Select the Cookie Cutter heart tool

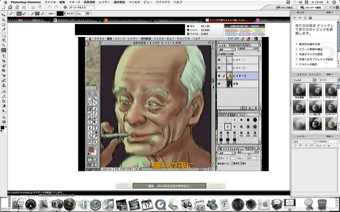pyautogui.click(x=3, y=66)
